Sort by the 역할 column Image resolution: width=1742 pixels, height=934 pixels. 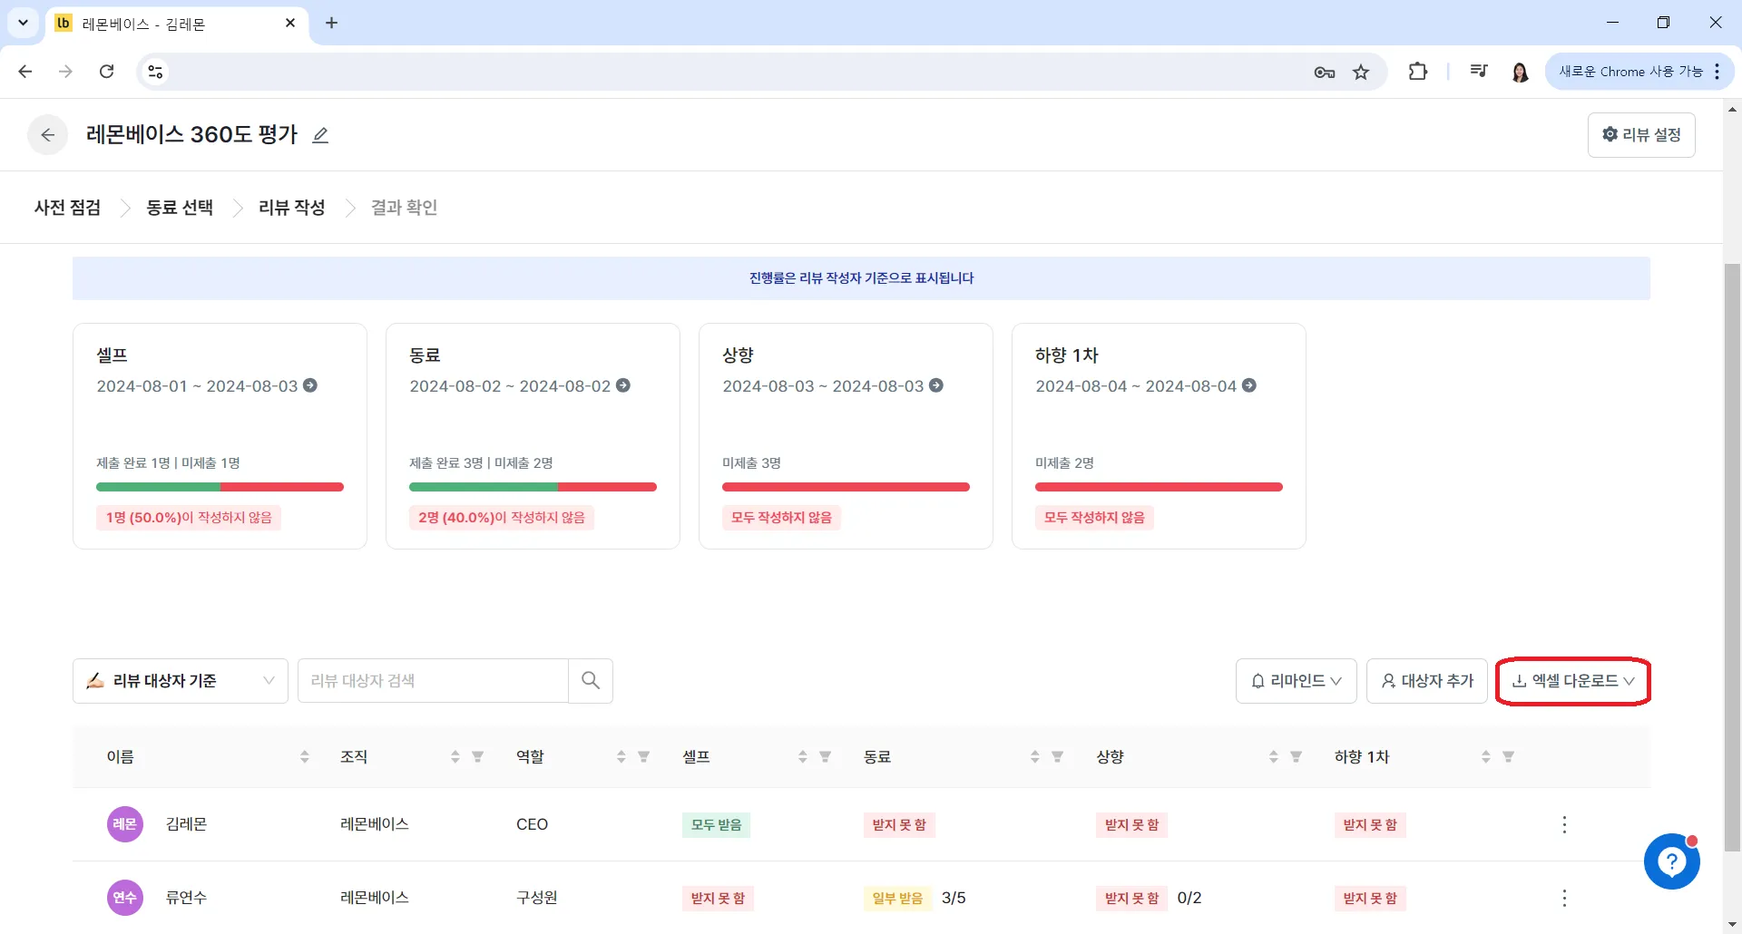click(x=621, y=757)
